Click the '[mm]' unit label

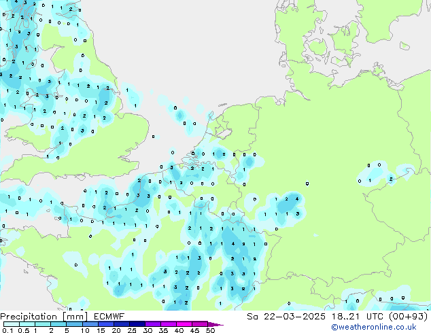click(x=75, y=317)
